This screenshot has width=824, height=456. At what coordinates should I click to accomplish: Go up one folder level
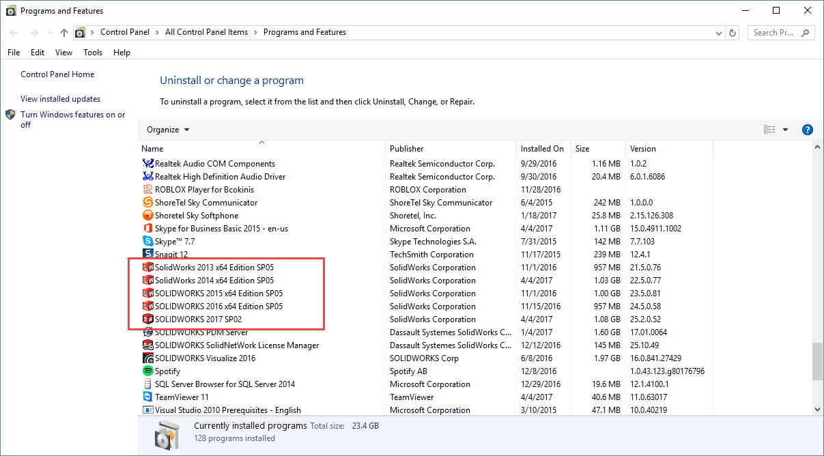point(64,33)
